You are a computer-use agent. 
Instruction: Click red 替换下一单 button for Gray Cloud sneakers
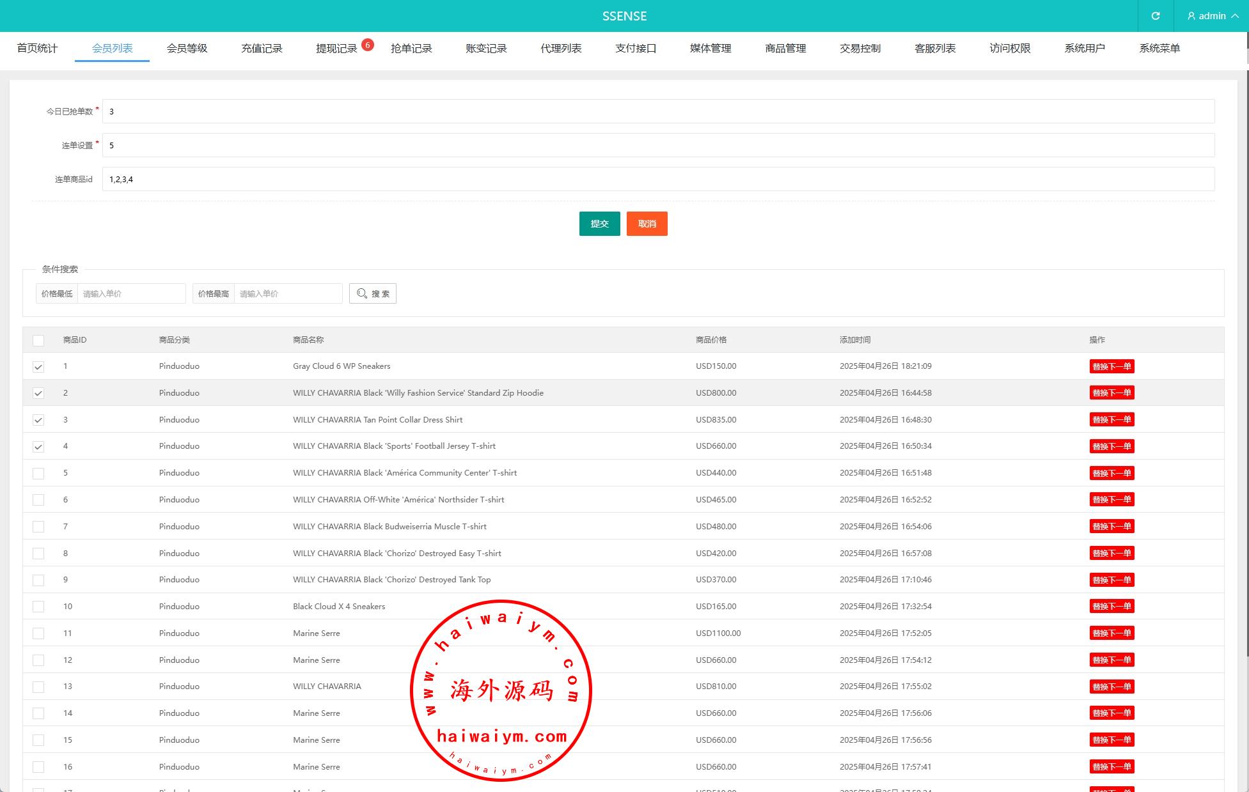coord(1112,366)
